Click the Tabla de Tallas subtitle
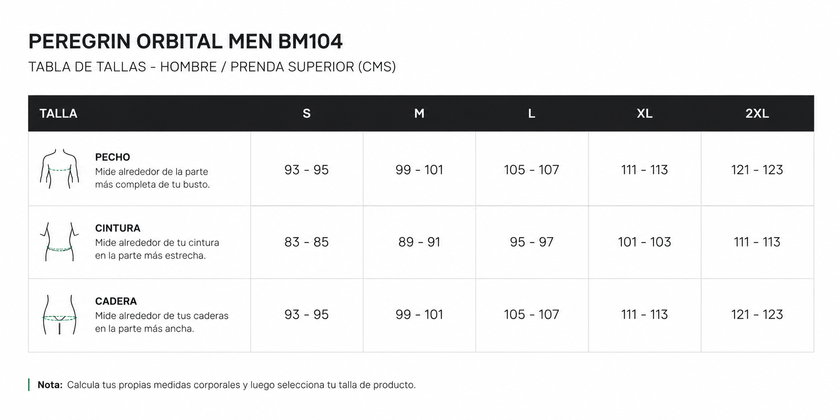This screenshot has height=420, width=840. point(212,67)
